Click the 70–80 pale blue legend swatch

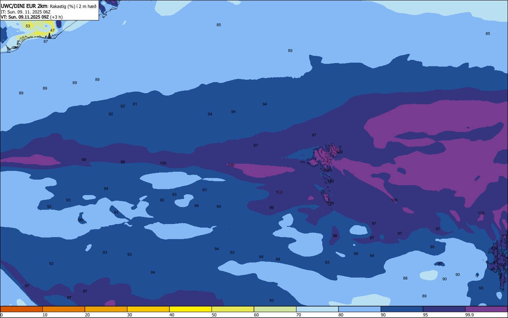point(317,309)
